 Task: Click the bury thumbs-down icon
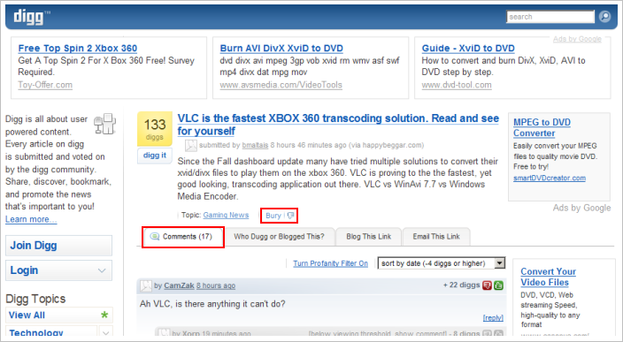(x=290, y=216)
